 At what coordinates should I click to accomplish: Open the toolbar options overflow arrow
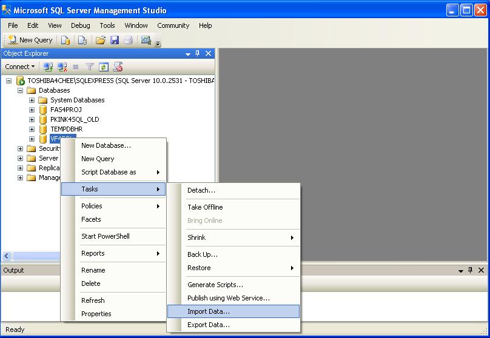158,44
